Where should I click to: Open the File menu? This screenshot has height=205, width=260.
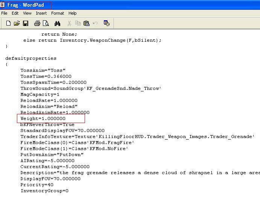5,13
